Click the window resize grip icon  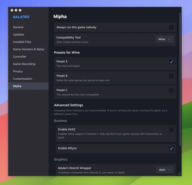(179, 174)
